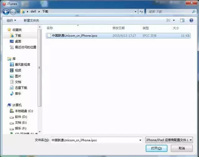Open the help question mark icon
199x157 pixels.
tap(191, 20)
